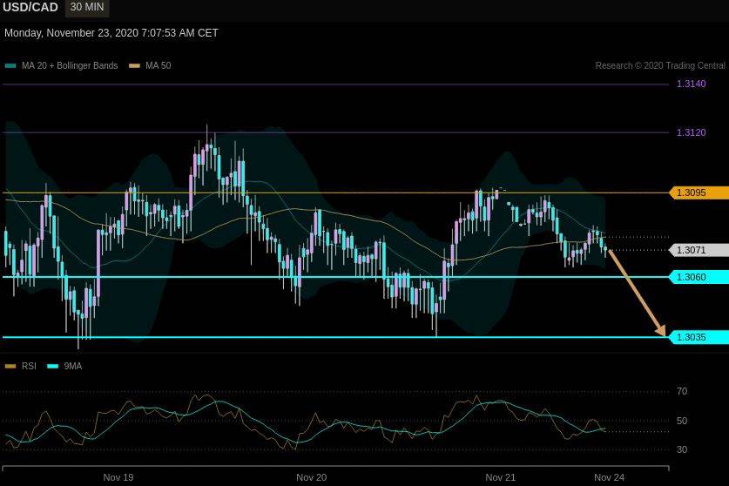Click the 9MA legend label
The image size is (729, 486).
click(x=73, y=366)
